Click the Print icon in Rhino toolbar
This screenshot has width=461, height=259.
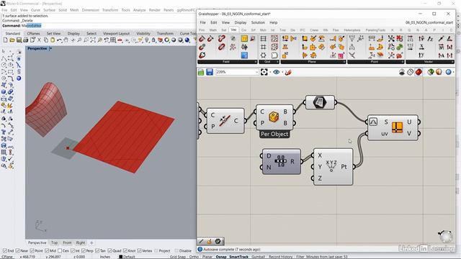[26, 40]
